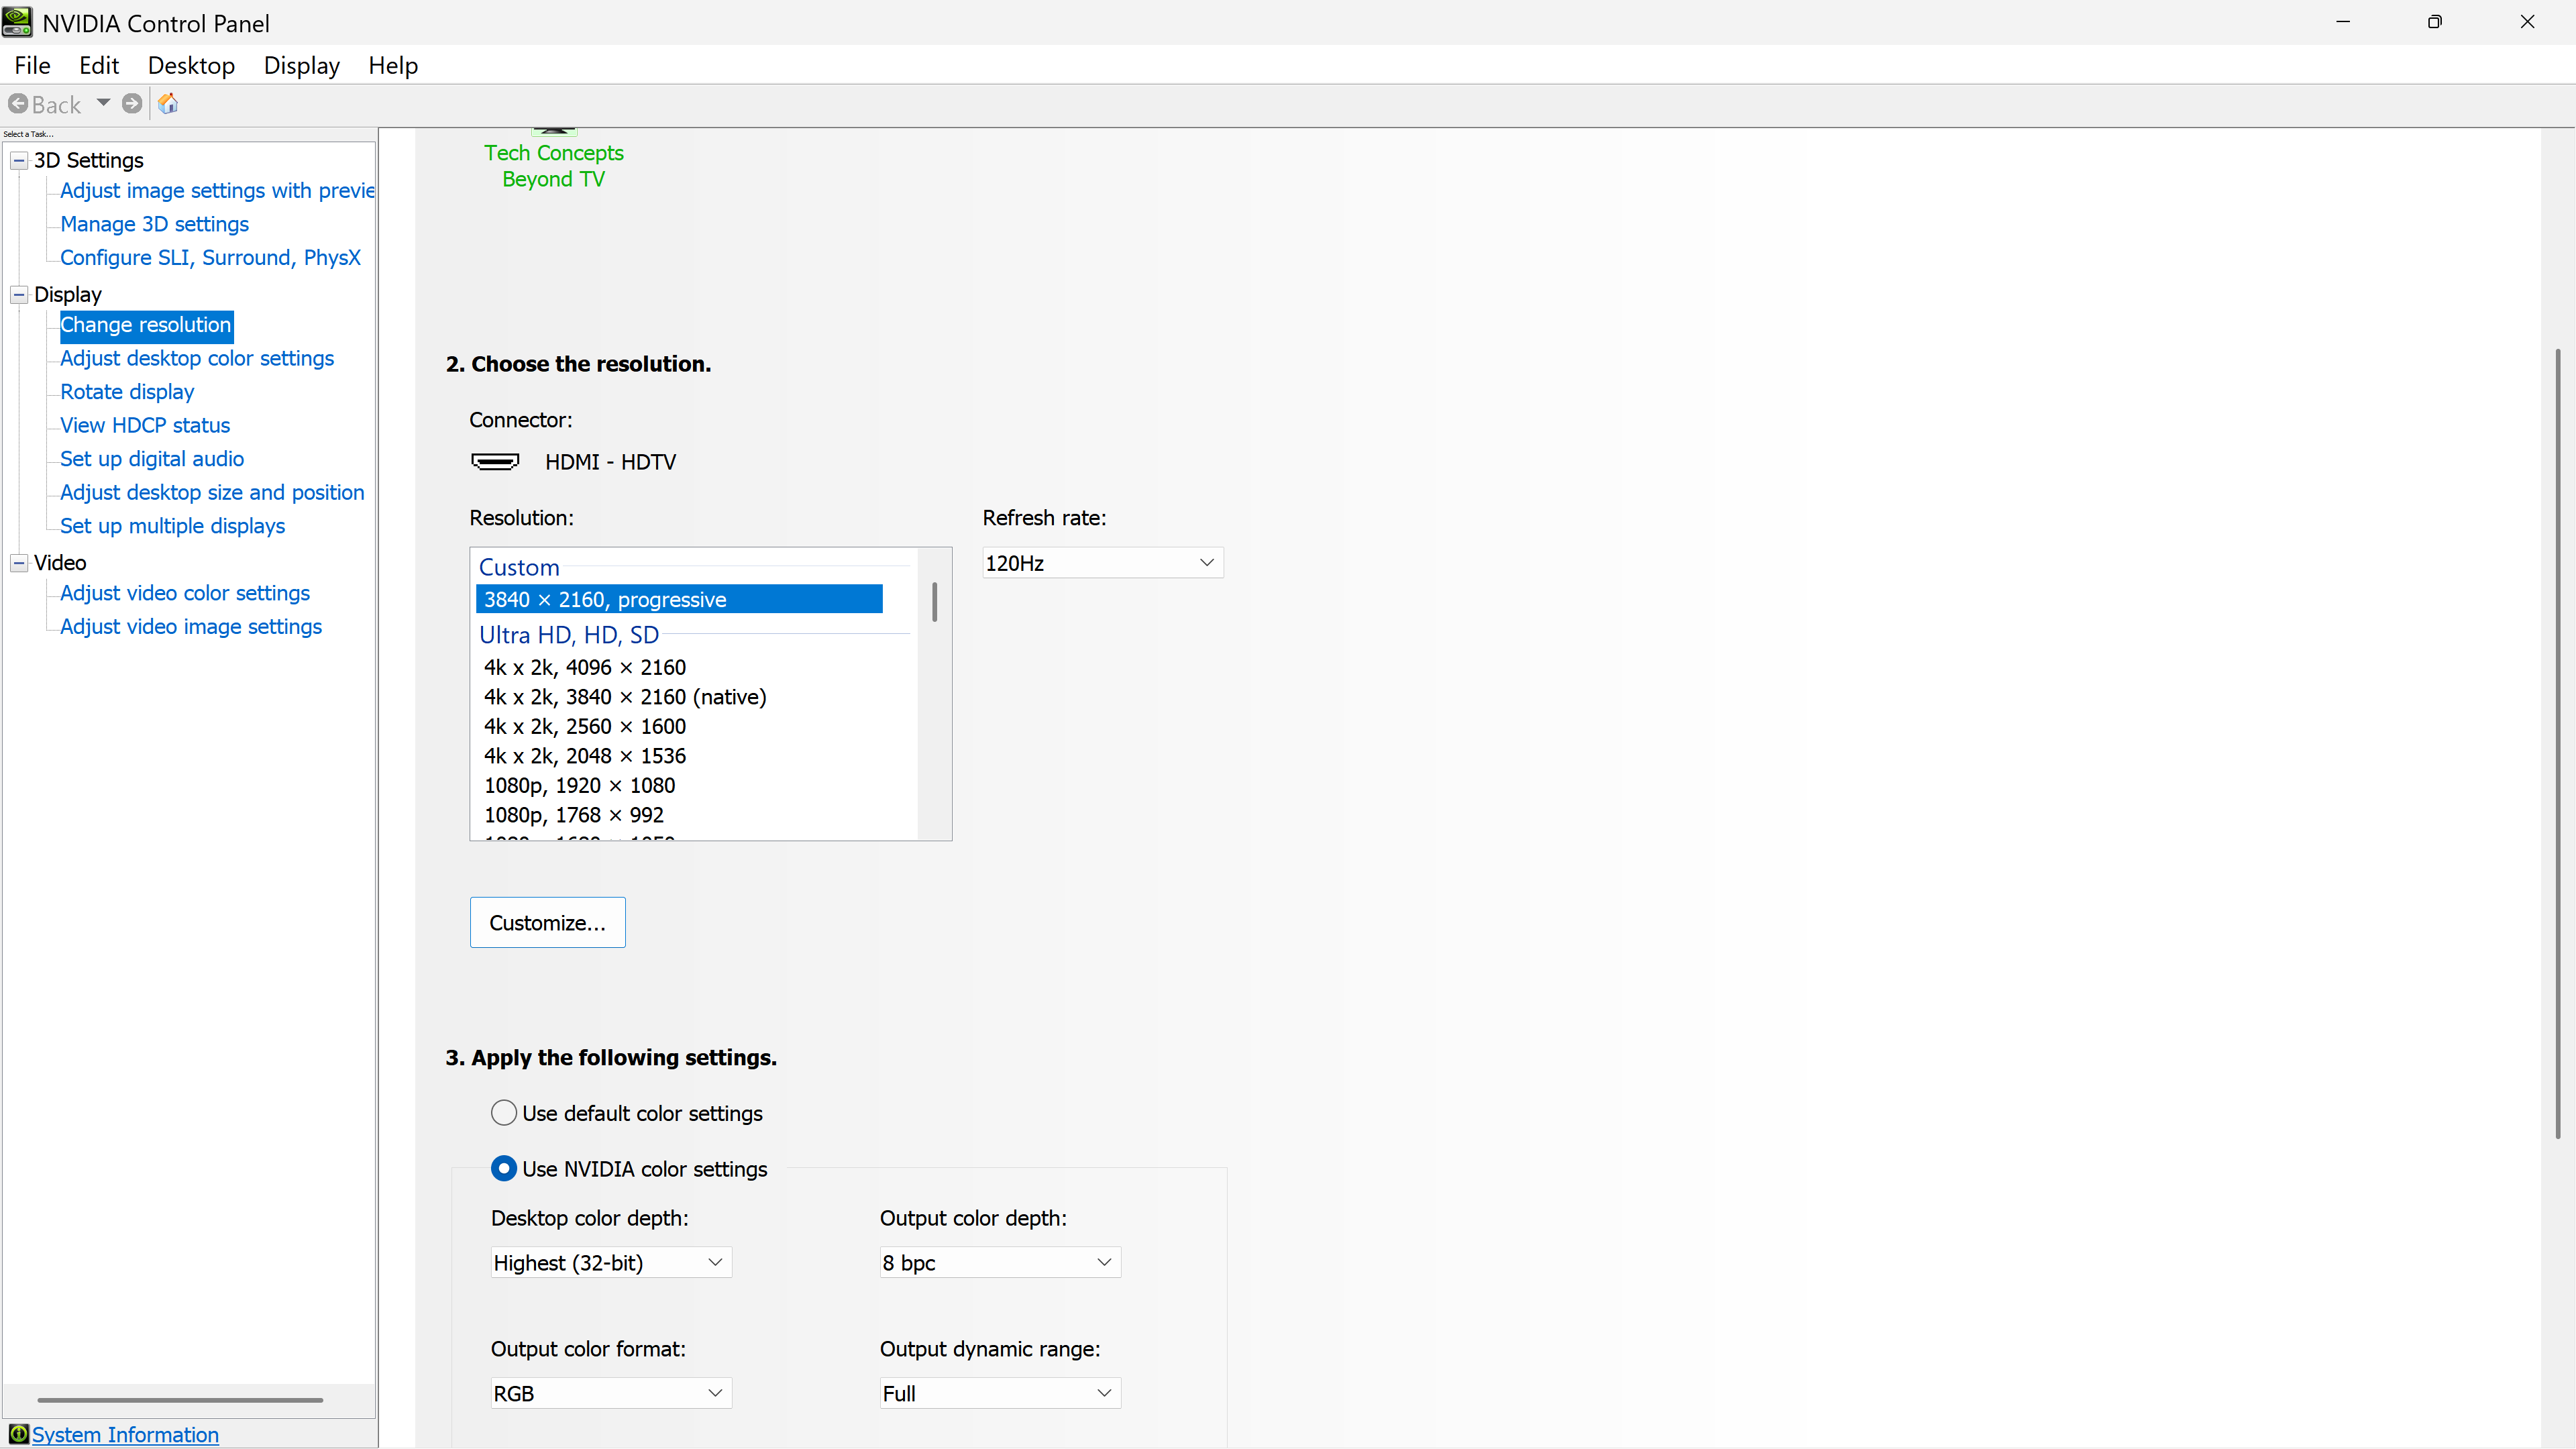The height and width of the screenshot is (1449, 2576).
Task: Click the Forward navigation arrow icon
Action: pos(132,104)
